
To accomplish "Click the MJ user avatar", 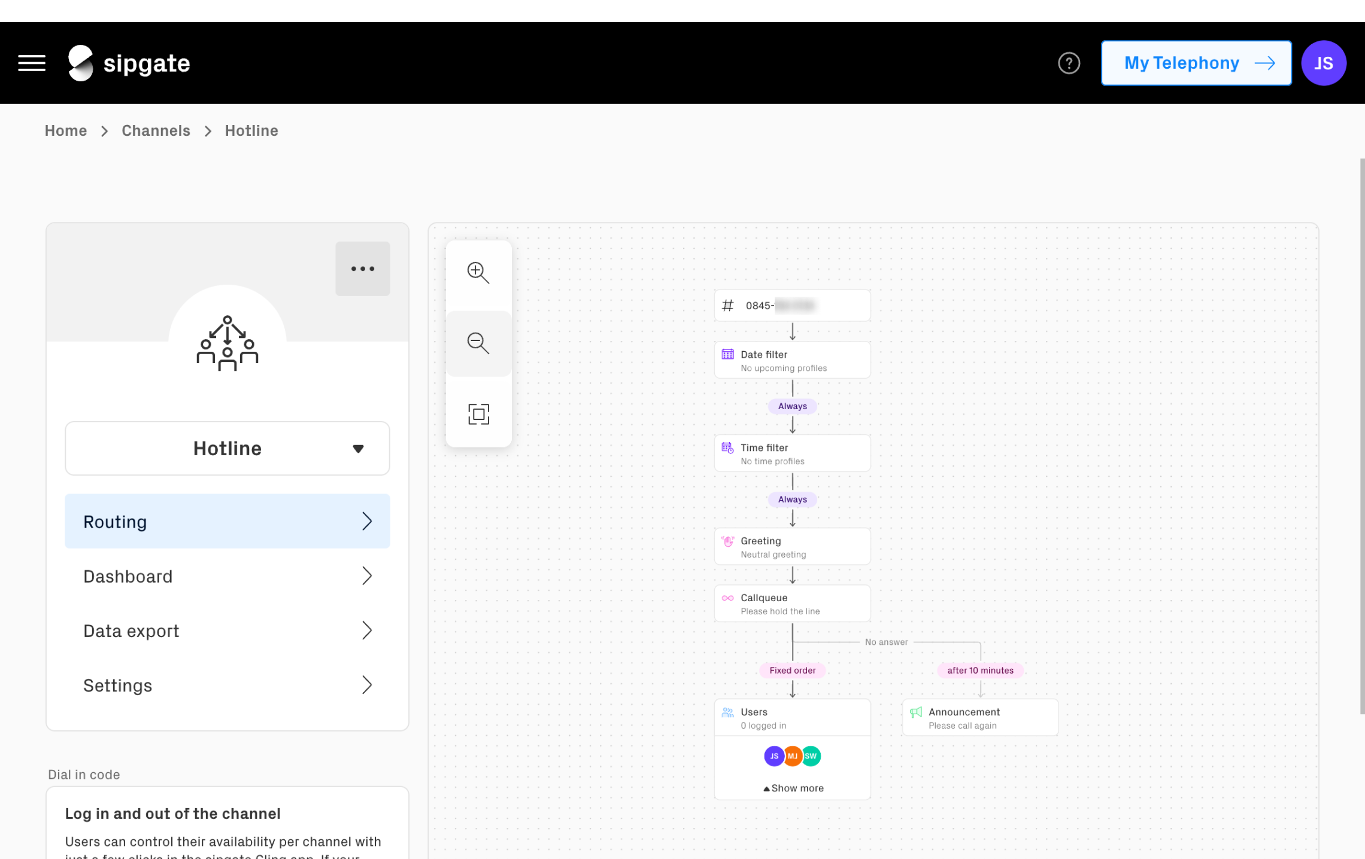I will click(x=792, y=756).
